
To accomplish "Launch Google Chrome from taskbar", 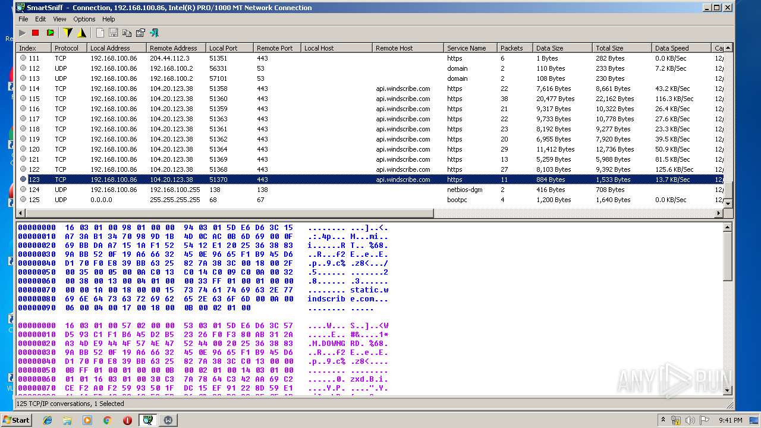I will [108, 420].
